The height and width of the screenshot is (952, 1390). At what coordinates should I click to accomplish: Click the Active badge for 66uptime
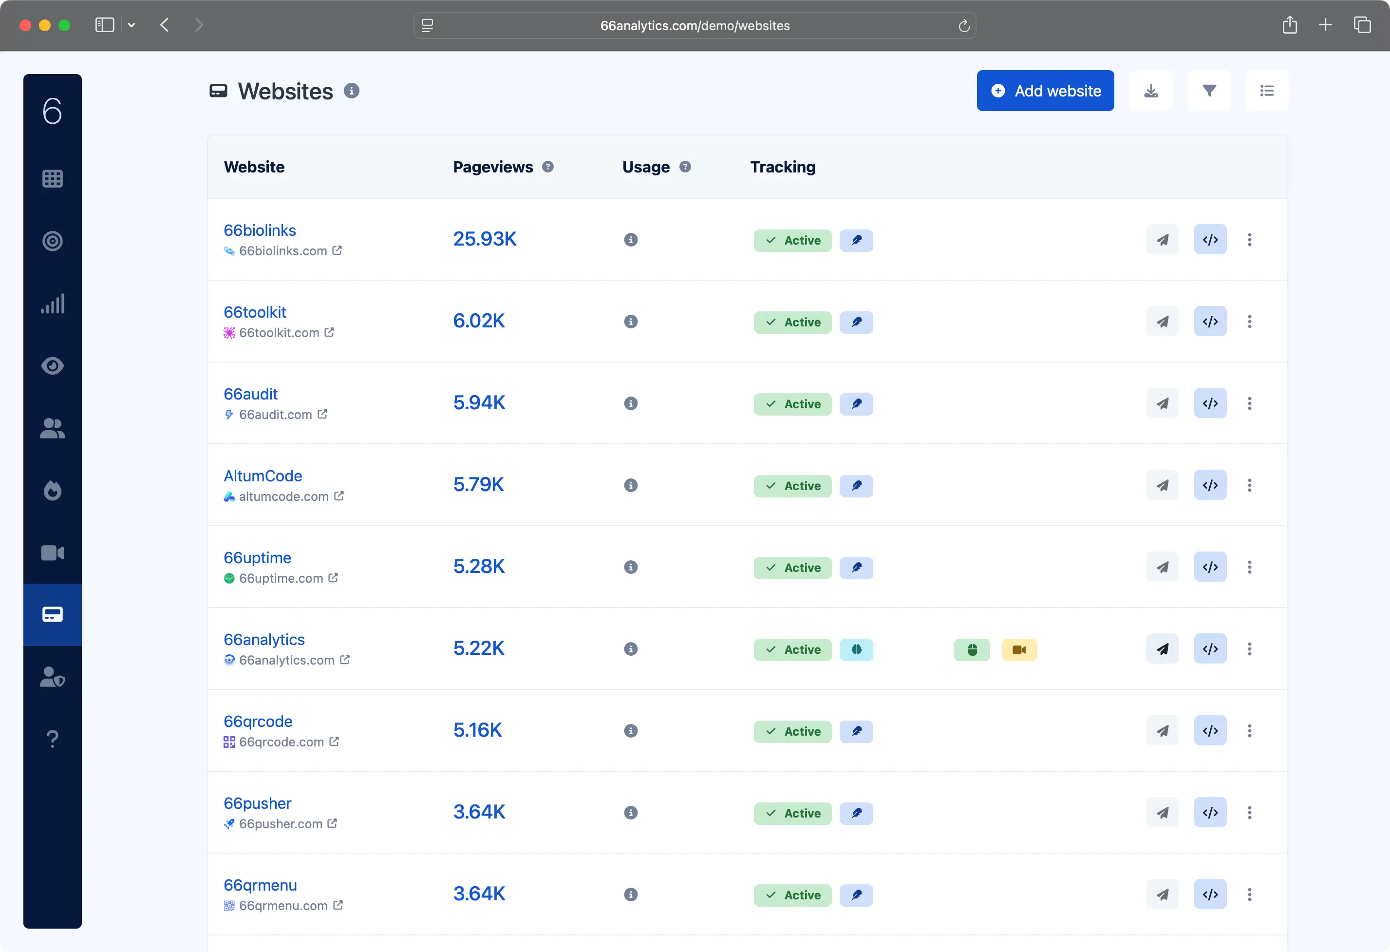(x=792, y=568)
